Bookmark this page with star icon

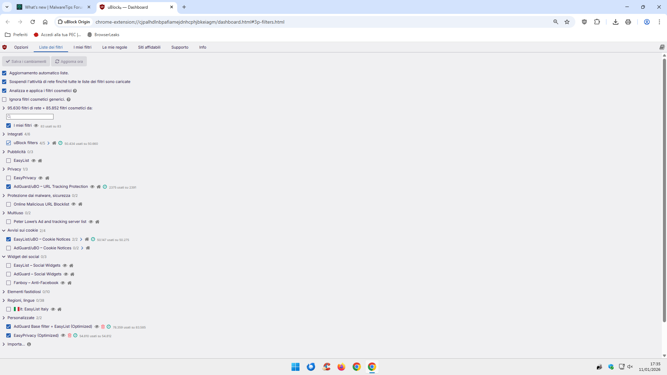tap(567, 22)
